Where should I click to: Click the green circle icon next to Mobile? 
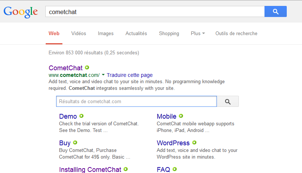[x=181, y=116]
